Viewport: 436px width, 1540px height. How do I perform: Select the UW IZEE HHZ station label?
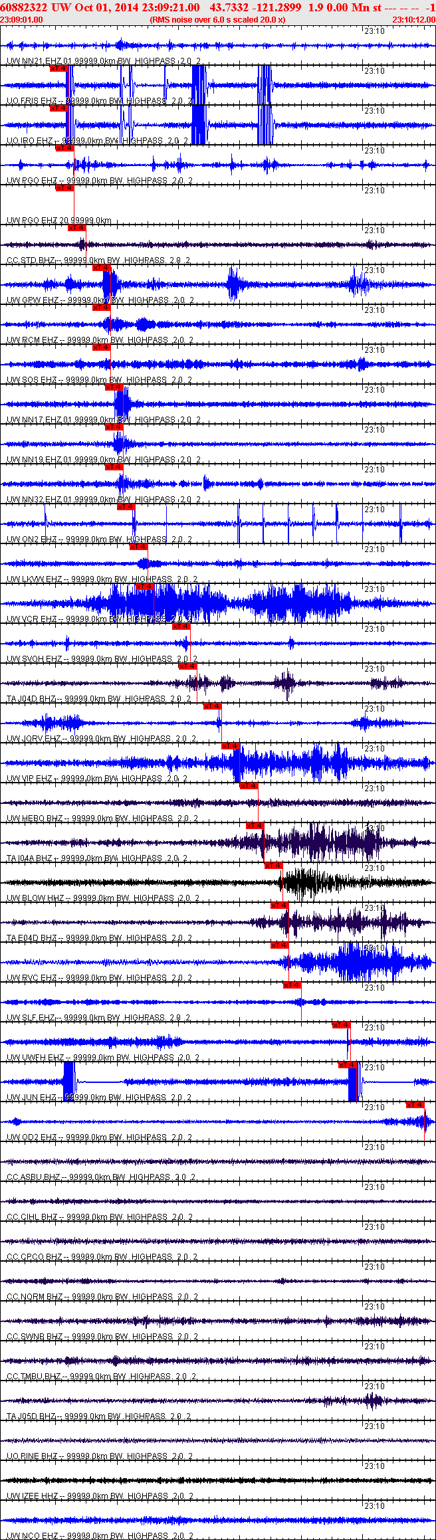[x=100, y=1496]
